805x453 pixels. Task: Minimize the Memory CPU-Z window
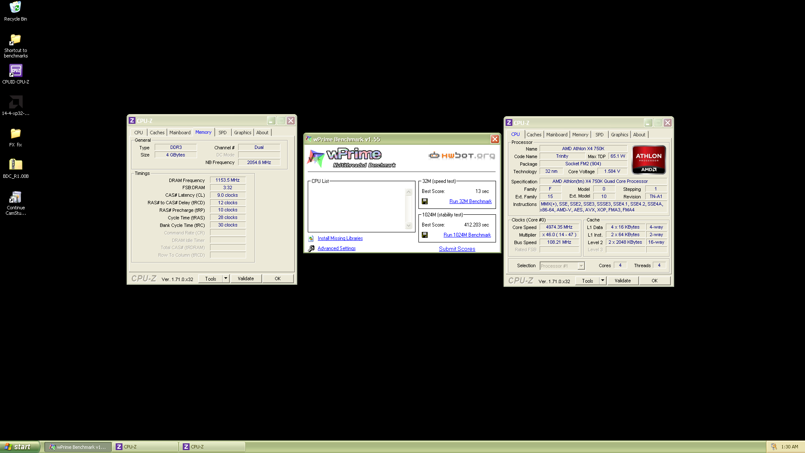pyautogui.click(x=271, y=121)
